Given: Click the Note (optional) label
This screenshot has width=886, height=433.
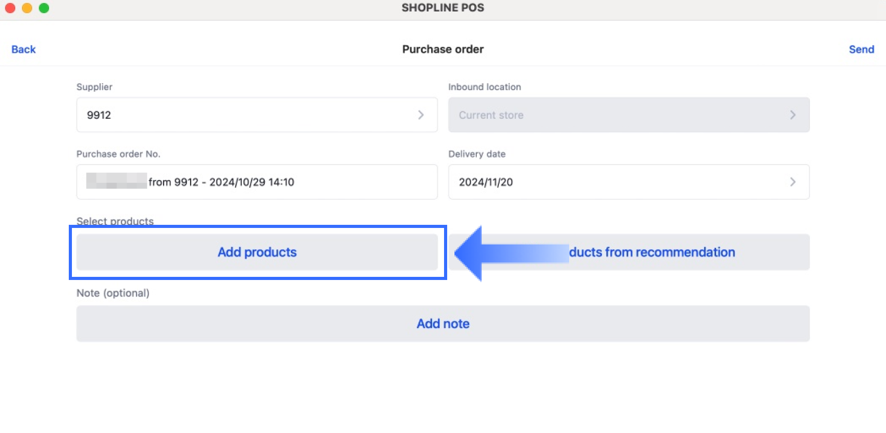Looking at the screenshot, I should tap(113, 293).
